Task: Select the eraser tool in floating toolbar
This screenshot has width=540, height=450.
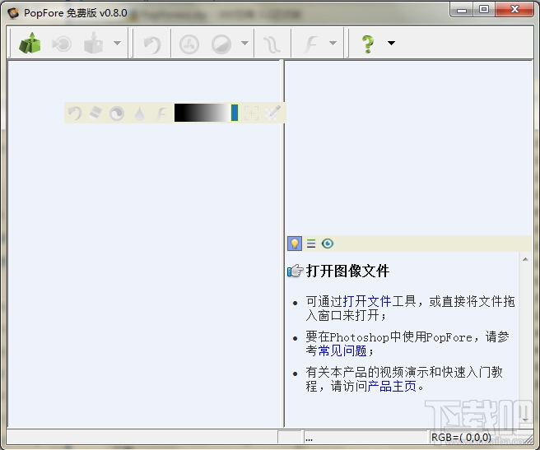Action: [95, 113]
